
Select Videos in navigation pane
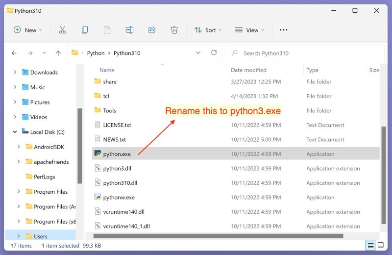tap(39, 117)
